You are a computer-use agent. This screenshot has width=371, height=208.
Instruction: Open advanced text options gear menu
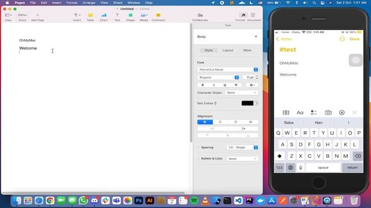coord(252,85)
